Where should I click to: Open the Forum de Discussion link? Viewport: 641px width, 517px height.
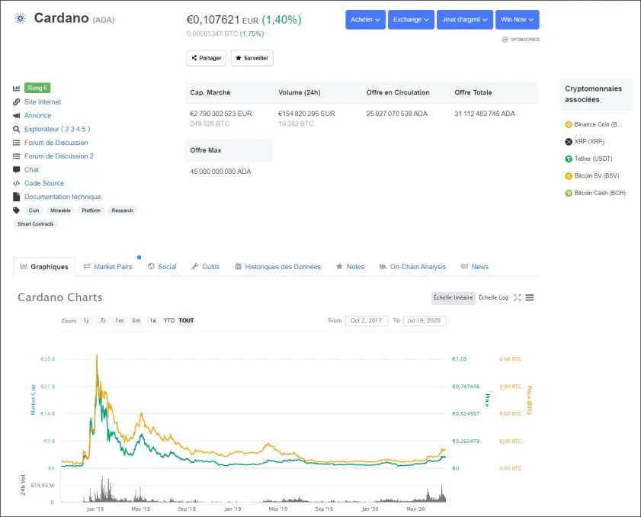pos(56,143)
